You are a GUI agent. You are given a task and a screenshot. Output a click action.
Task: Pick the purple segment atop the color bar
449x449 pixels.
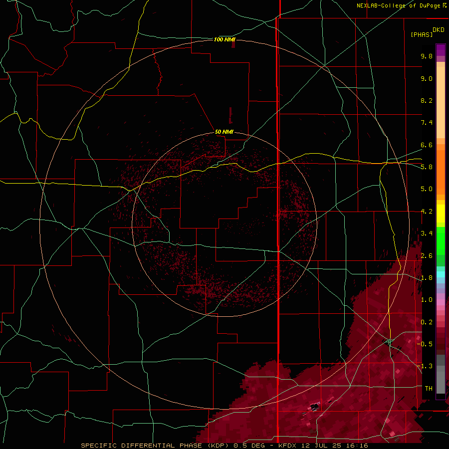point(441,50)
